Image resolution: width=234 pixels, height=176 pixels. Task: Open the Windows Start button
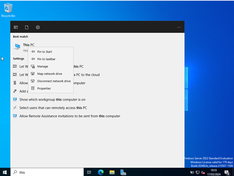pyautogui.click(x=5, y=172)
